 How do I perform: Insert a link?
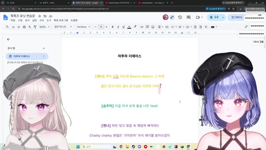point(142,27)
